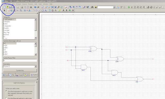The width and height of the screenshot is (165, 99).
Task: Open the Help menu
Action: coord(51,4)
